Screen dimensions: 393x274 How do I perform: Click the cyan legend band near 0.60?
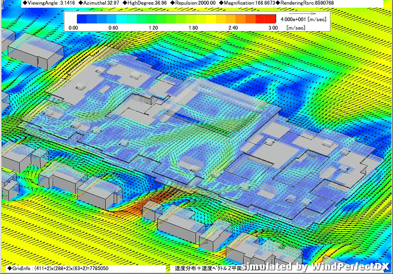[x=113, y=19]
